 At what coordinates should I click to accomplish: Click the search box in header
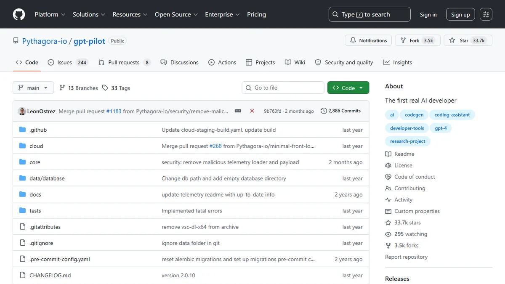[369, 14]
